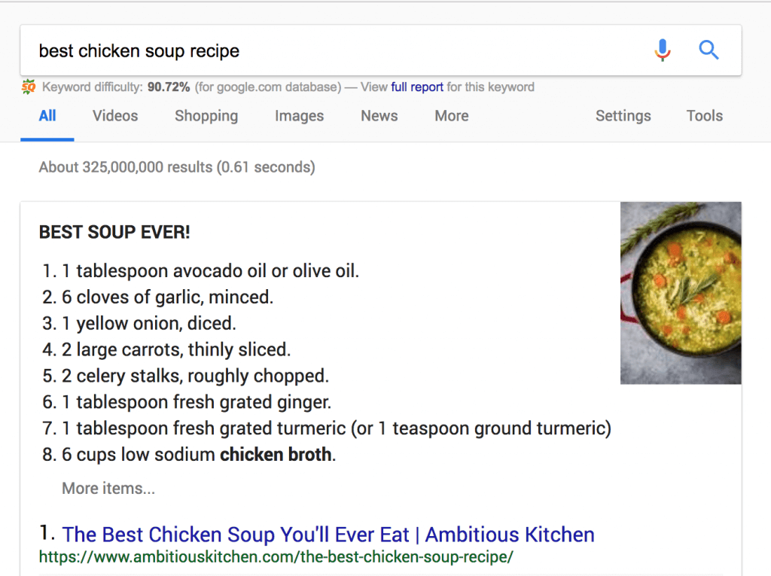Open the More tab dropdown
Screen dimensions: 771x576
[x=451, y=116]
